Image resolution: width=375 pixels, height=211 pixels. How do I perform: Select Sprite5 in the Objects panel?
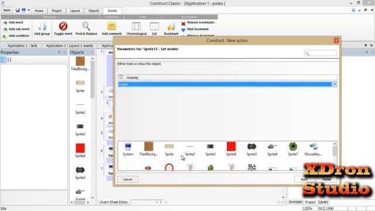click(80, 173)
